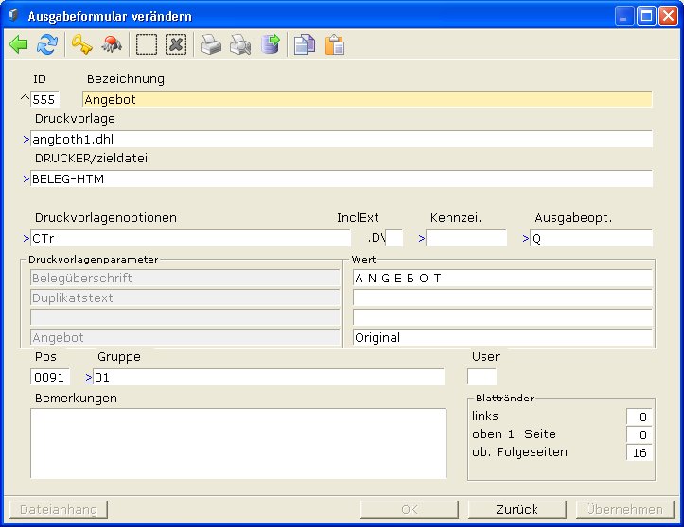Click the dashed box with X icon

click(x=176, y=44)
